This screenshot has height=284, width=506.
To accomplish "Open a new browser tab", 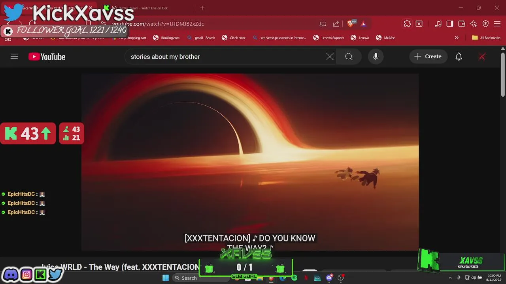I will tap(202, 8).
